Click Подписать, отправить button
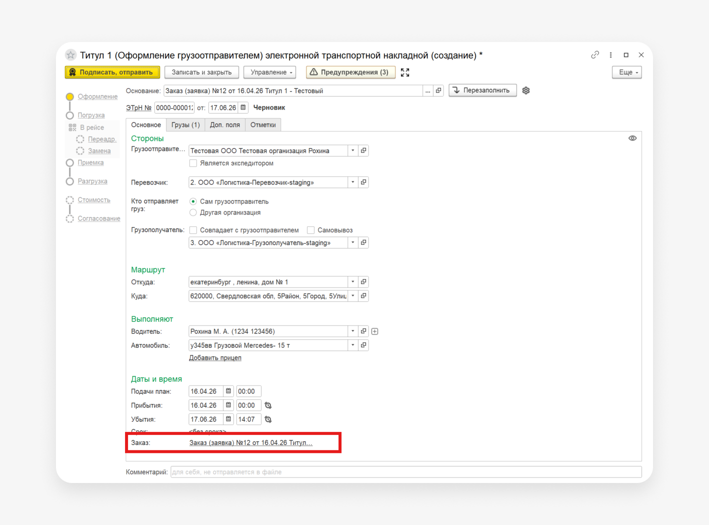 click(112, 72)
